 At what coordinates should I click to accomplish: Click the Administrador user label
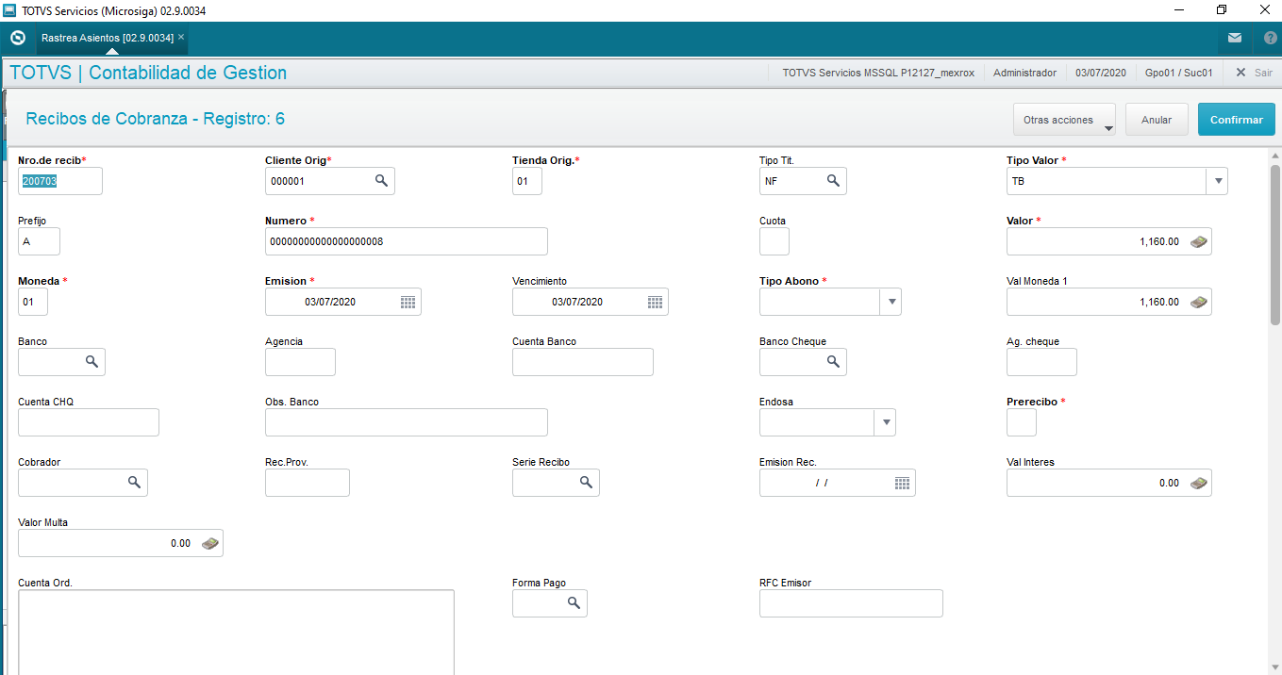tap(1024, 73)
